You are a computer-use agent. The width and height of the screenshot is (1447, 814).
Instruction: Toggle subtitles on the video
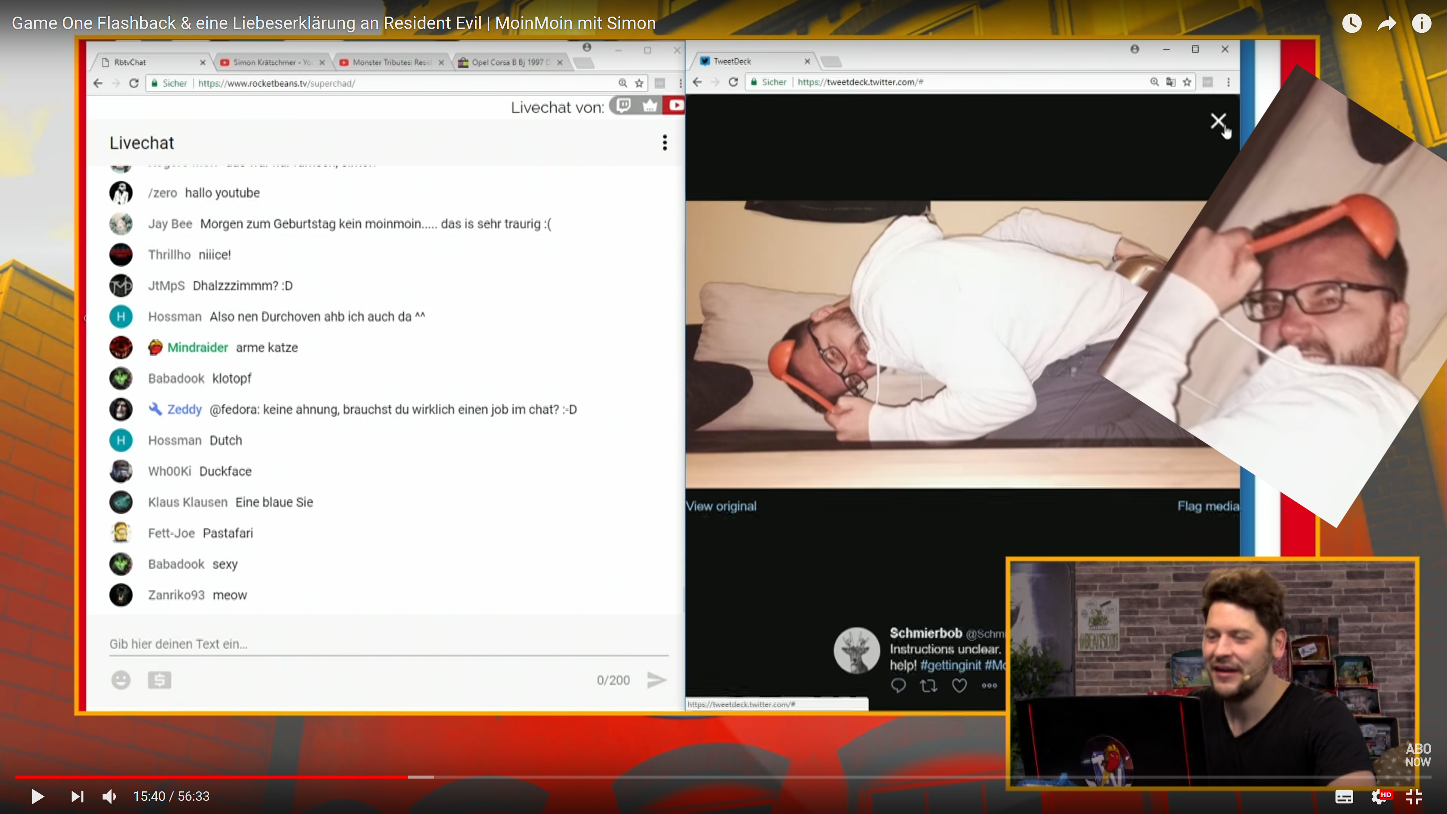click(x=1344, y=797)
